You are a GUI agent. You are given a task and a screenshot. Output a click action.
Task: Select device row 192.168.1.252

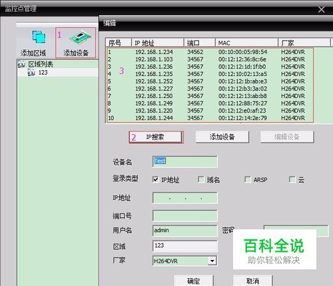210,81
